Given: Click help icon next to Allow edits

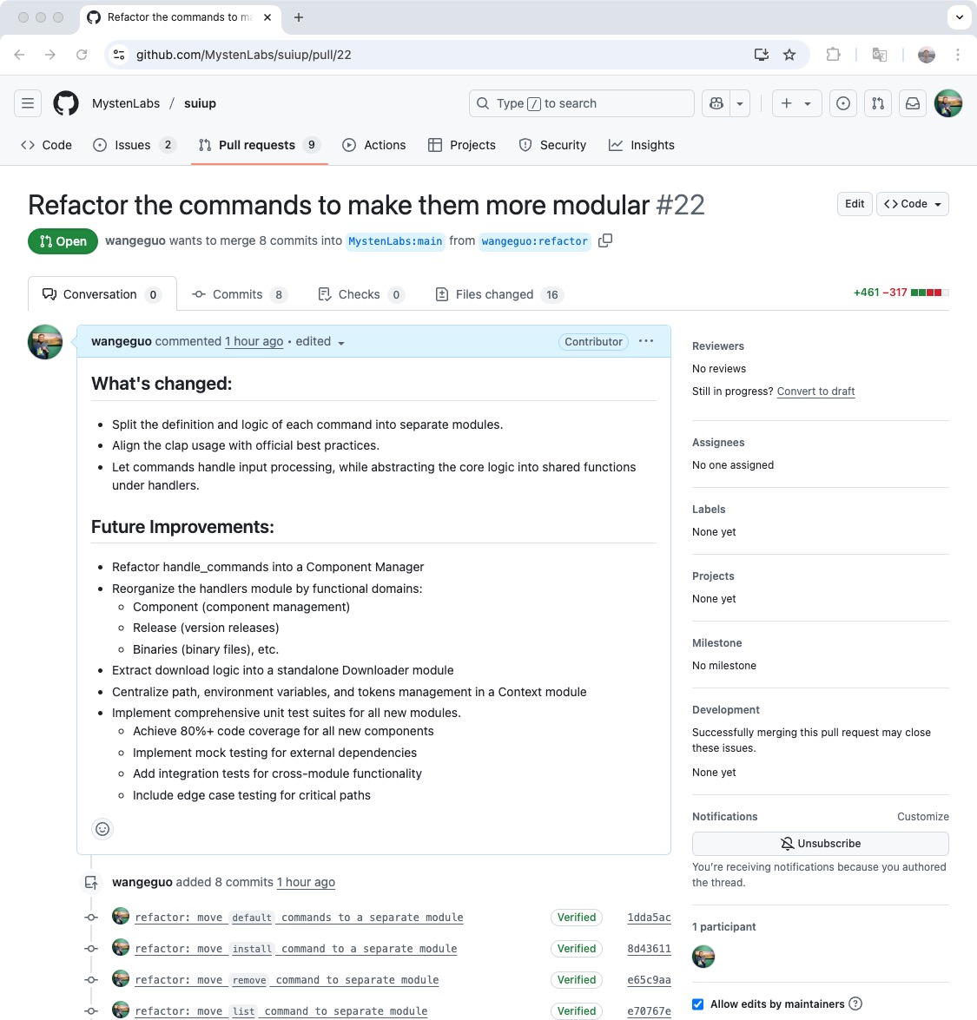Looking at the screenshot, I should (856, 1004).
